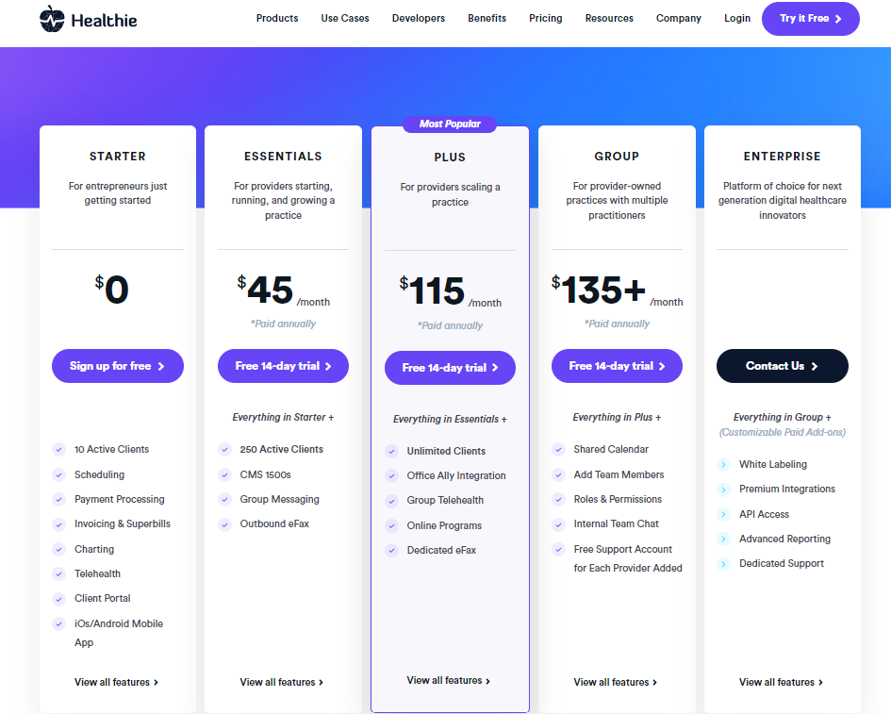This screenshot has width=891, height=714.
Task: Click checkmark icon beside Add Team Members
Action: pyautogui.click(x=558, y=474)
